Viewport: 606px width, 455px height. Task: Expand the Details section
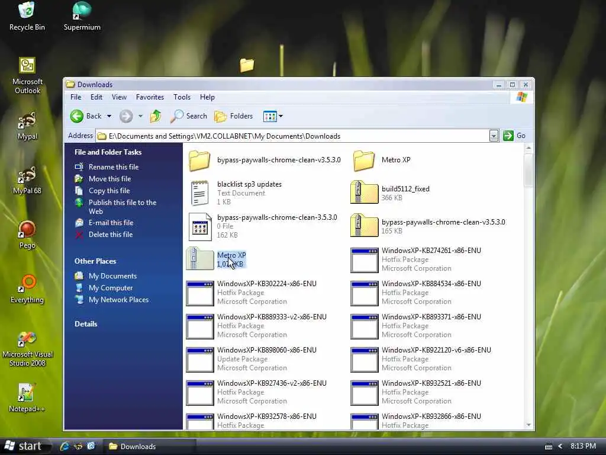86,324
